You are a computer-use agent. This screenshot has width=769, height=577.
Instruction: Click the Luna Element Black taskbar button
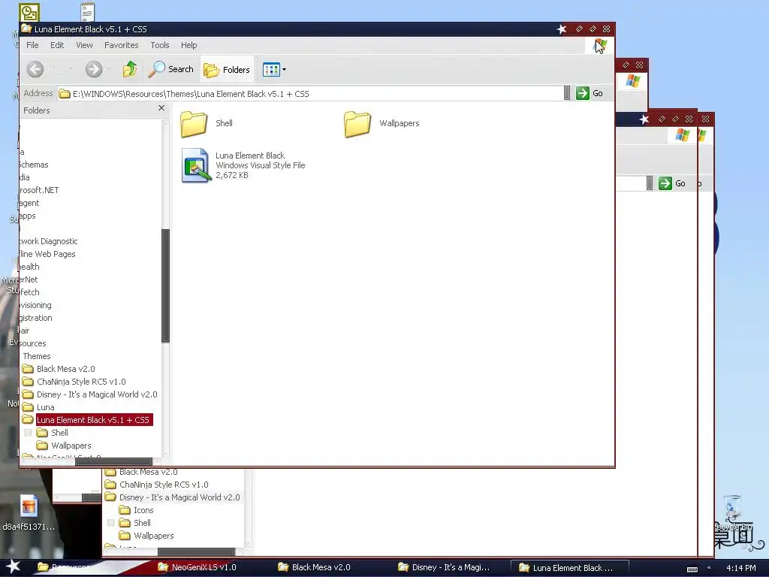(x=569, y=568)
